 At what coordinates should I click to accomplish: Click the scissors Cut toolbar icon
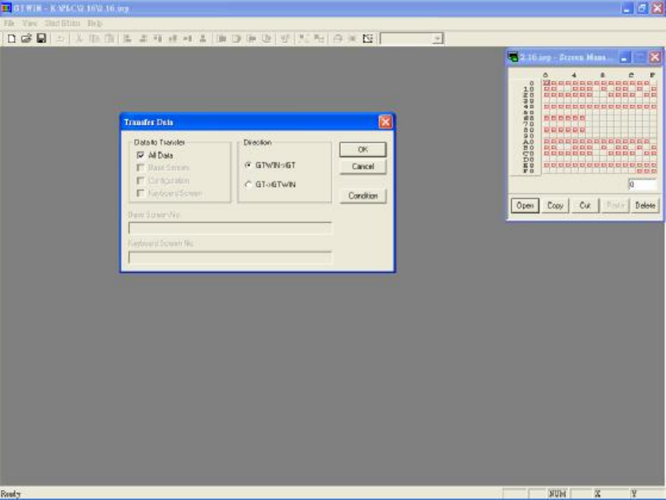point(79,39)
